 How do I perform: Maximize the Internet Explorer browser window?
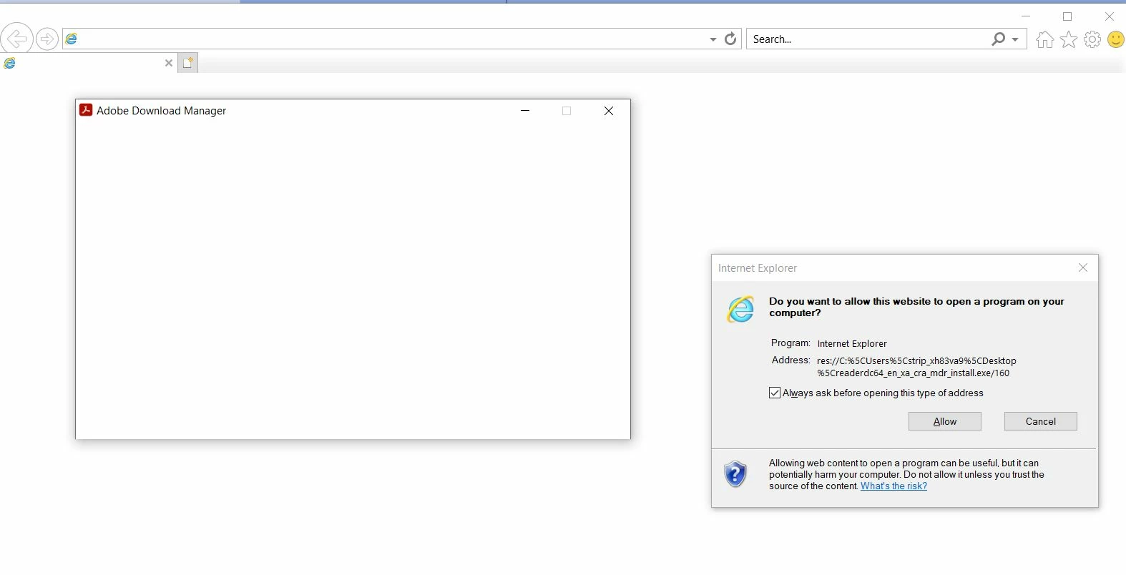click(x=1067, y=16)
